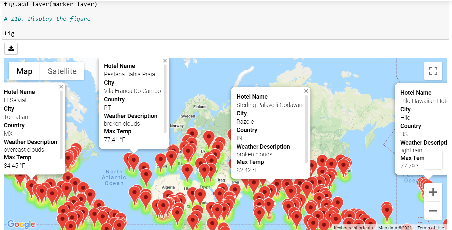Viewport: 452px width, 230px height.
Task: Click the 'Sweden' map label
Action: pyautogui.click(x=188, y=116)
